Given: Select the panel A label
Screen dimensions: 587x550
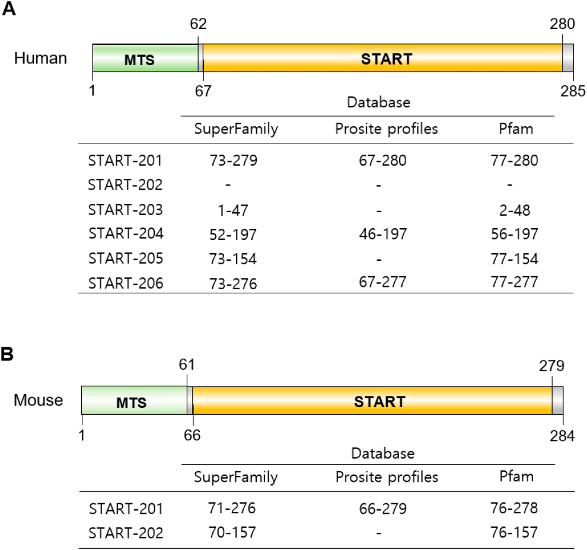Looking at the screenshot, I should [x=9, y=10].
